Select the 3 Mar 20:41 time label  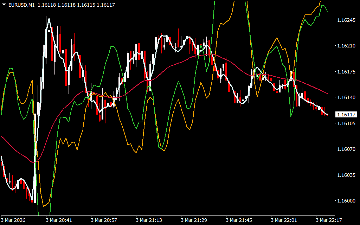click(x=59, y=220)
